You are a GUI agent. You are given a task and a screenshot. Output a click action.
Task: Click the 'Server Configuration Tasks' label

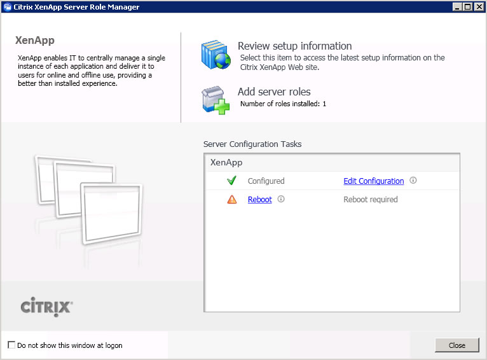(252, 144)
